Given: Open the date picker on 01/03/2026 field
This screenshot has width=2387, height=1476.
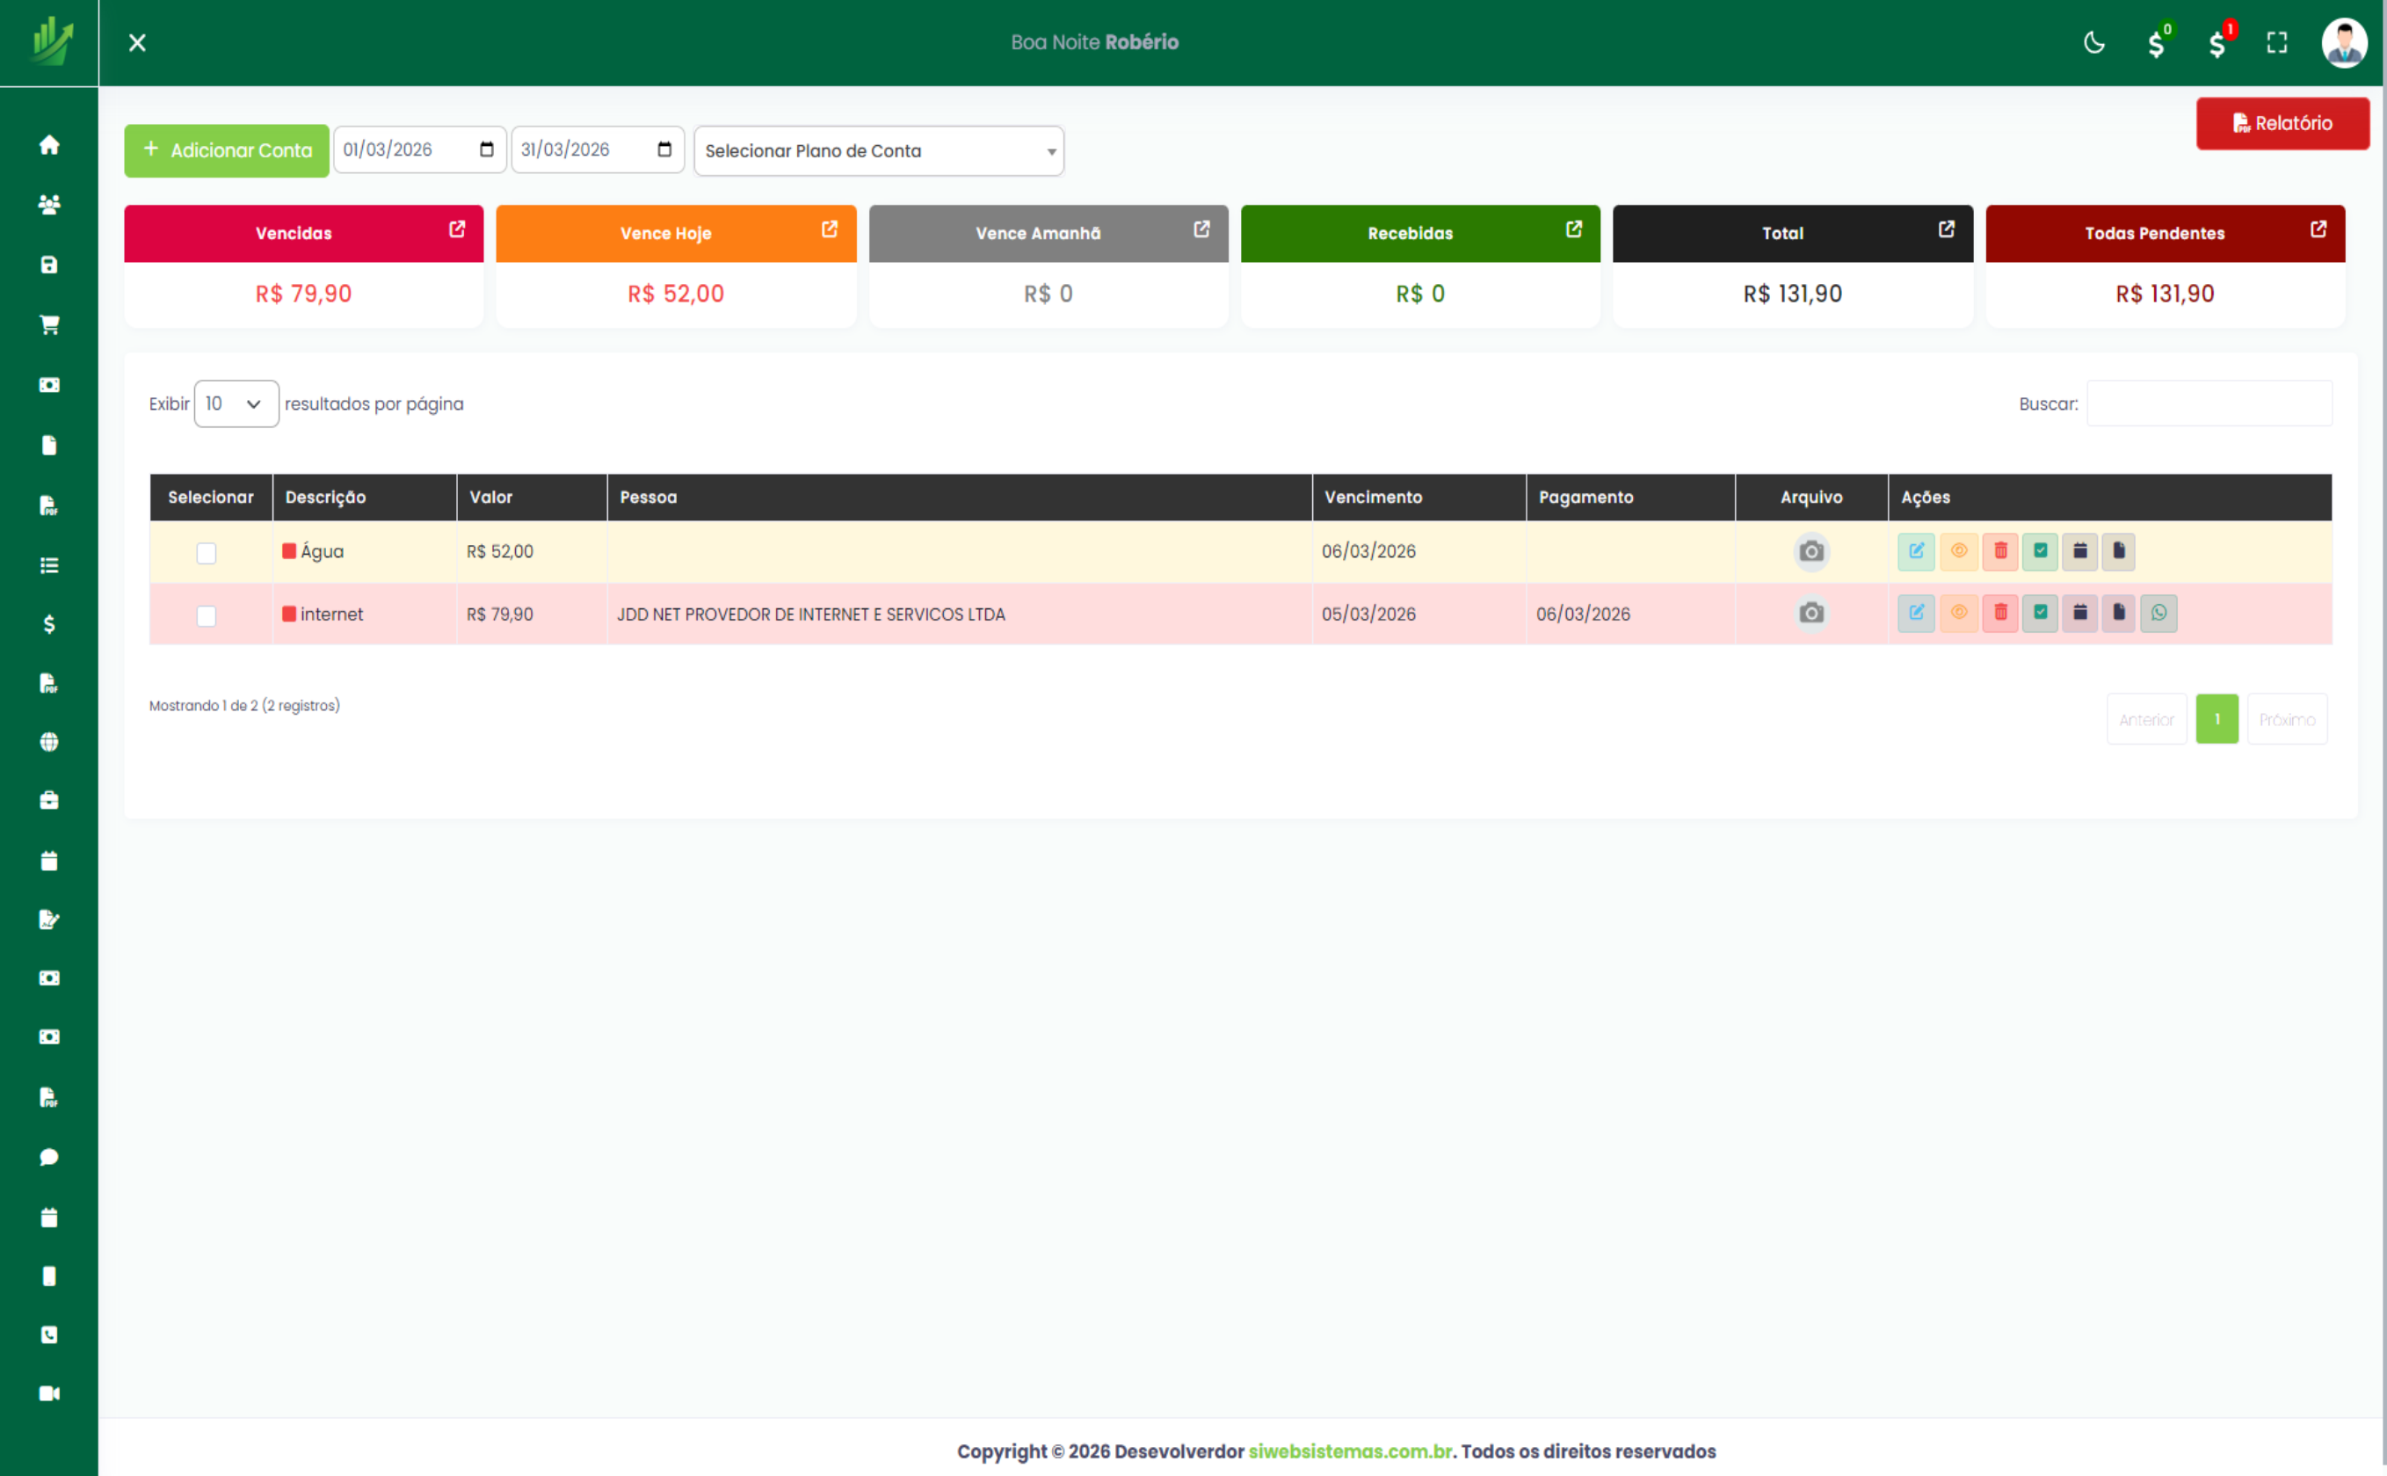Looking at the screenshot, I should pos(486,149).
